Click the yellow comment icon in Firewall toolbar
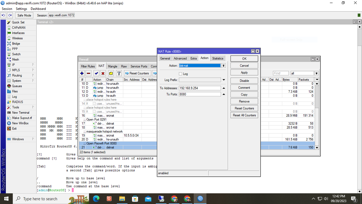Viewport: 362px width, 204px height. [111, 73]
